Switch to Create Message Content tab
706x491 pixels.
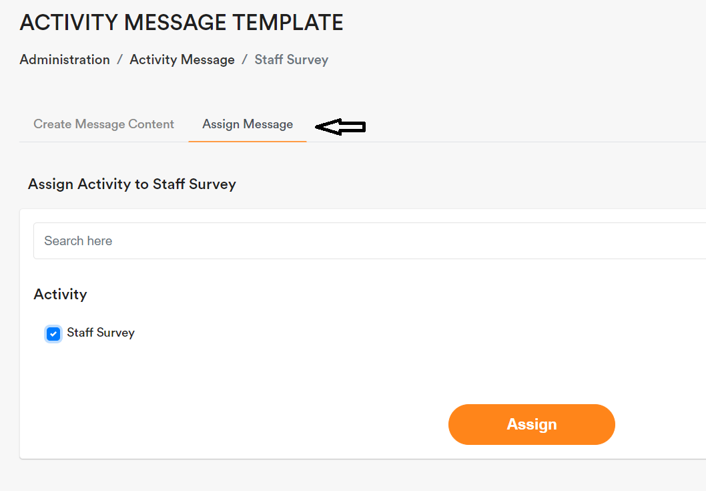coord(103,124)
